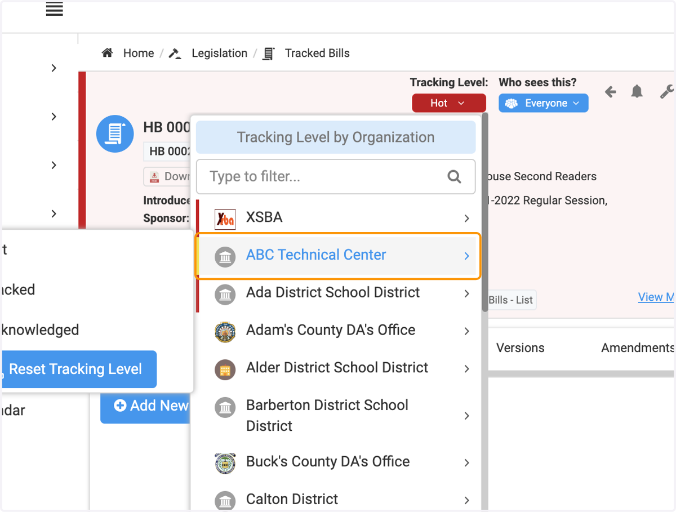Click the Reset Tracking Level button
Viewport: 676px width, 512px height.
[x=78, y=369]
